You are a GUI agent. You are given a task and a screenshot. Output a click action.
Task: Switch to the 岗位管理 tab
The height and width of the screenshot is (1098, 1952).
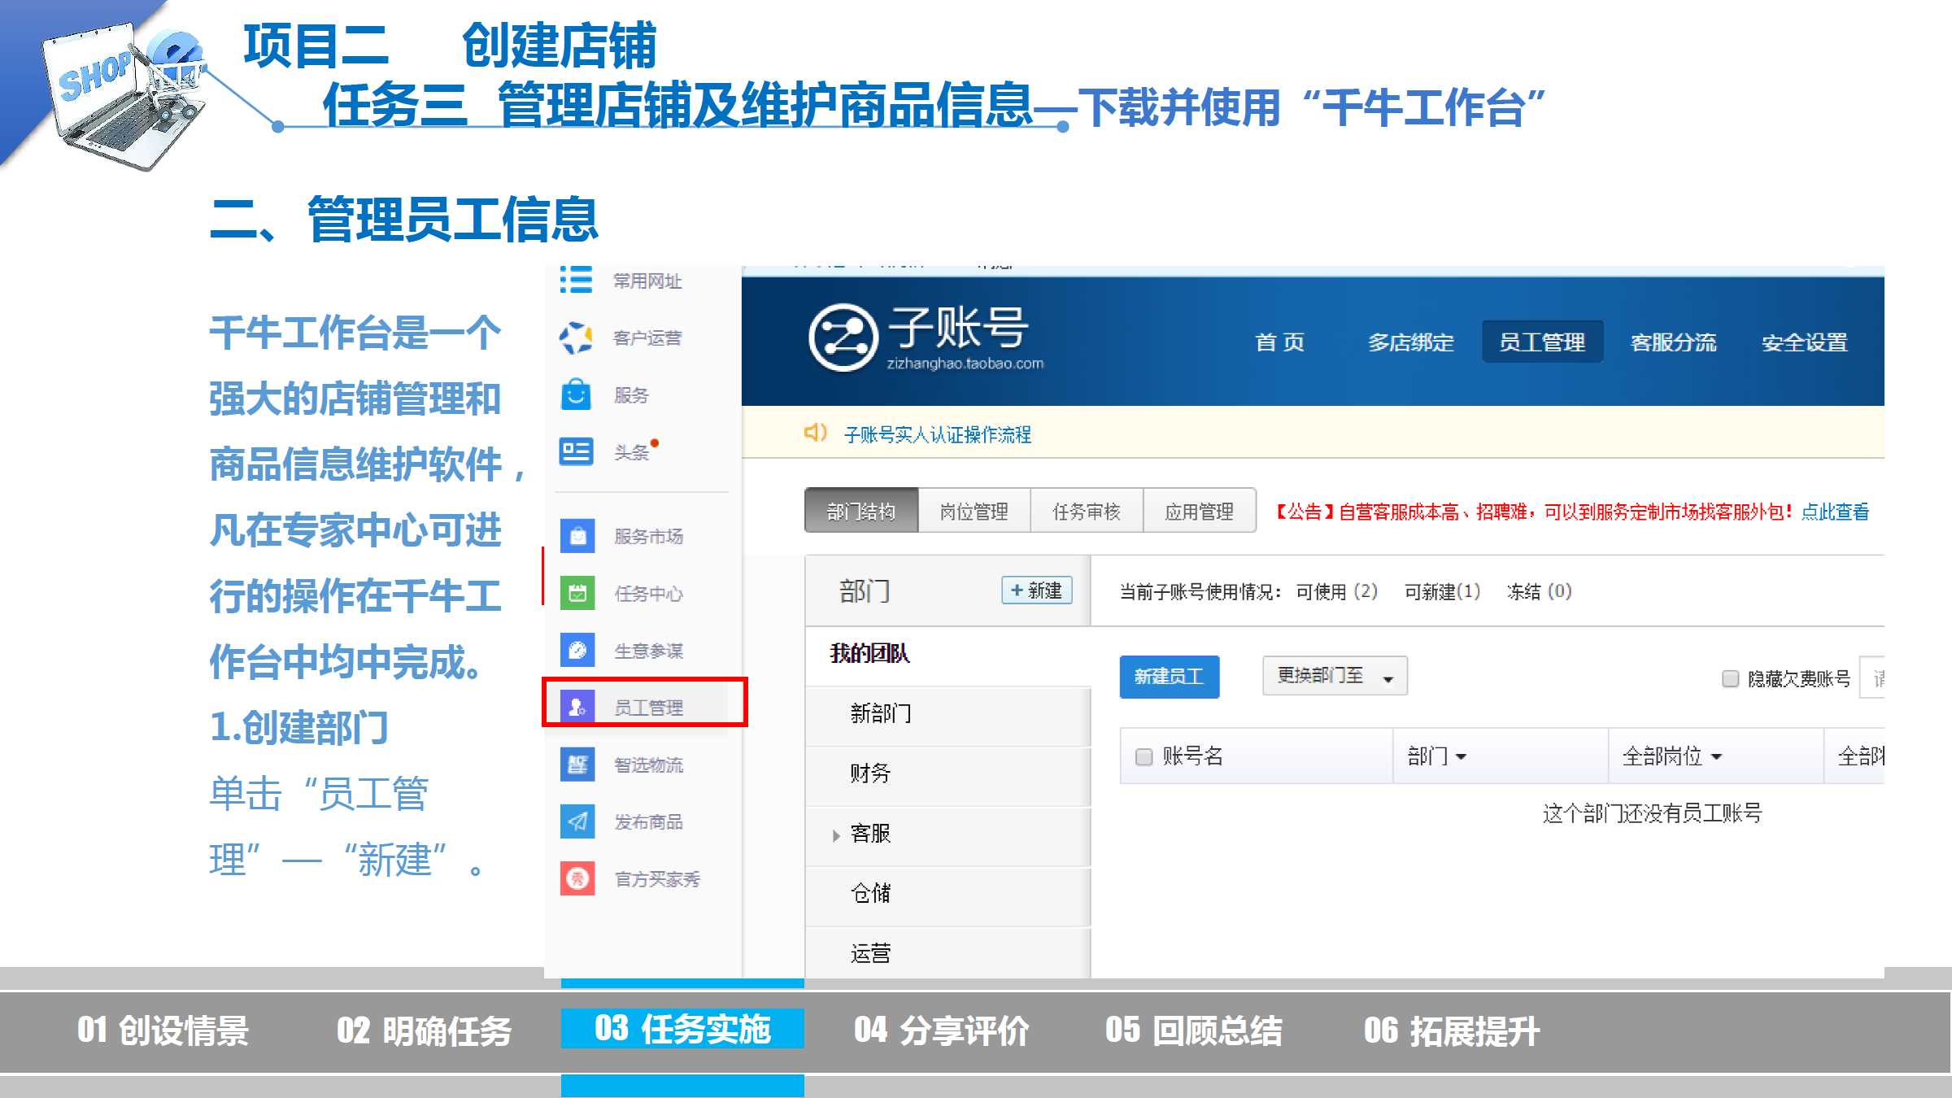[x=974, y=511]
